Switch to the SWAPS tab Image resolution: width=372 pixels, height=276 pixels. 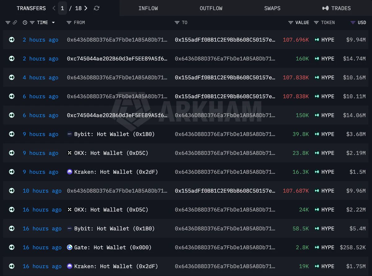coord(272,8)
